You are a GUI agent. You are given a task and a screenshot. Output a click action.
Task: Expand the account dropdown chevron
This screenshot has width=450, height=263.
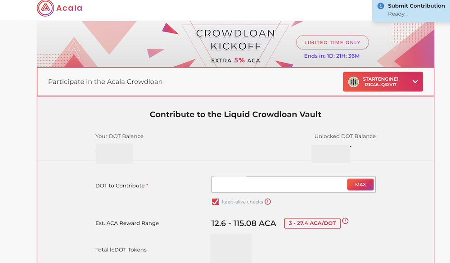(415, 82)
